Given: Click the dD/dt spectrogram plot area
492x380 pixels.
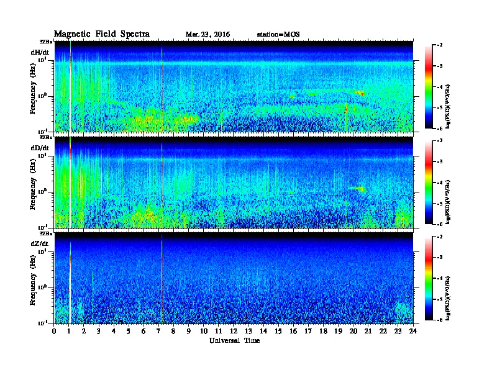Looking at the screenshot, I should [234, 183].
